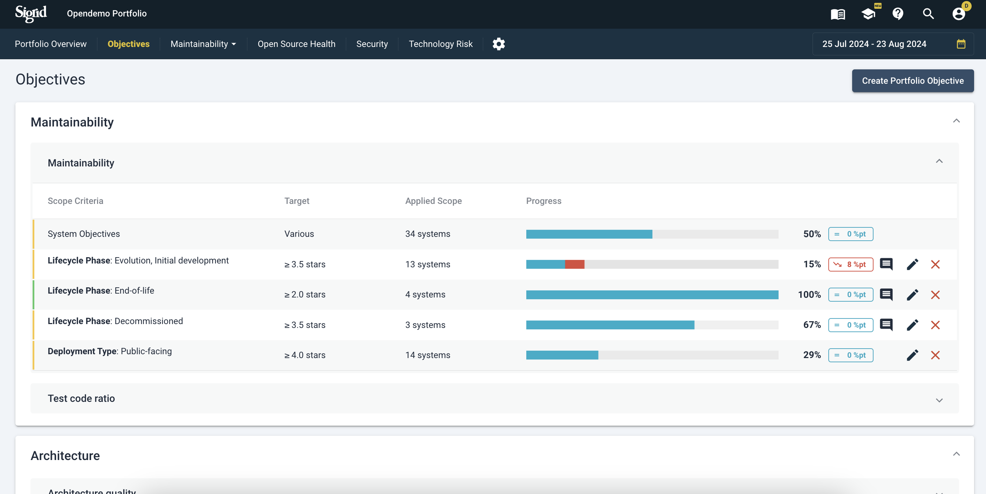Click the comment icon for Lifecycle Phase Decommissioned
This screenshot has width=986, height=494.
tap(886, 324)
